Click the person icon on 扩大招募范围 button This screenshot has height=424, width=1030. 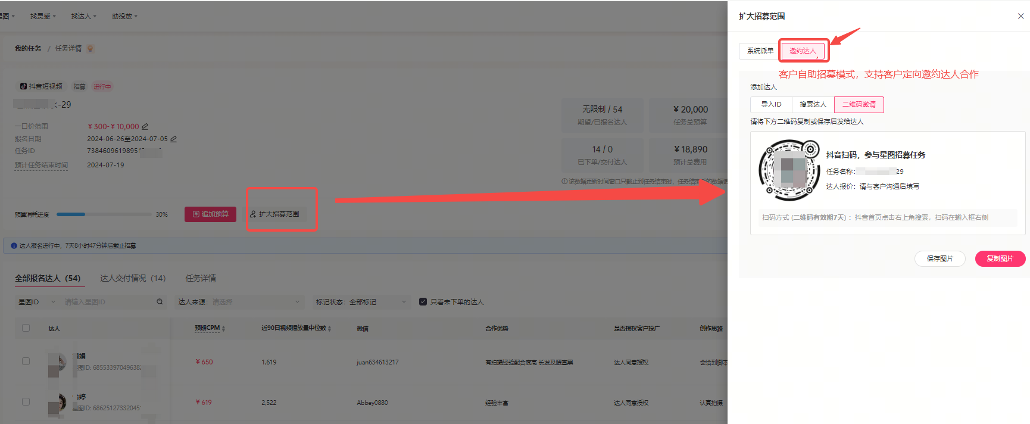pyautogui.click(x=253, y=214)
